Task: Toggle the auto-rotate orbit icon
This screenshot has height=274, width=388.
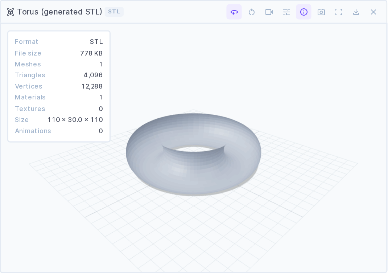Action: pyautogui.click(x=234, y=12)
